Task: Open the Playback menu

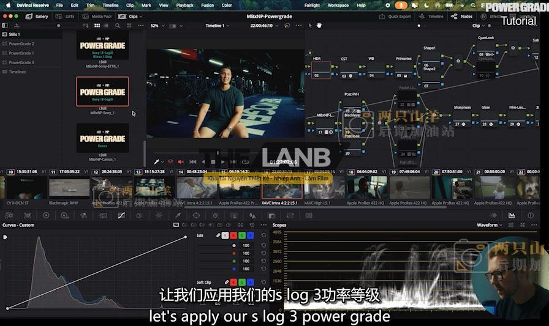Action: [184, 5]
